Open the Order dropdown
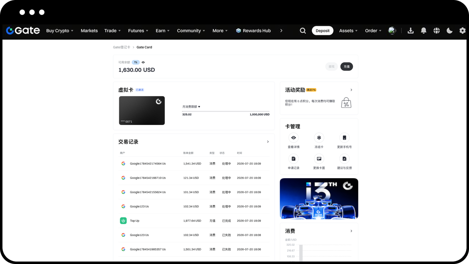Viewport: 469px width, 264px height. coord(373,31)
